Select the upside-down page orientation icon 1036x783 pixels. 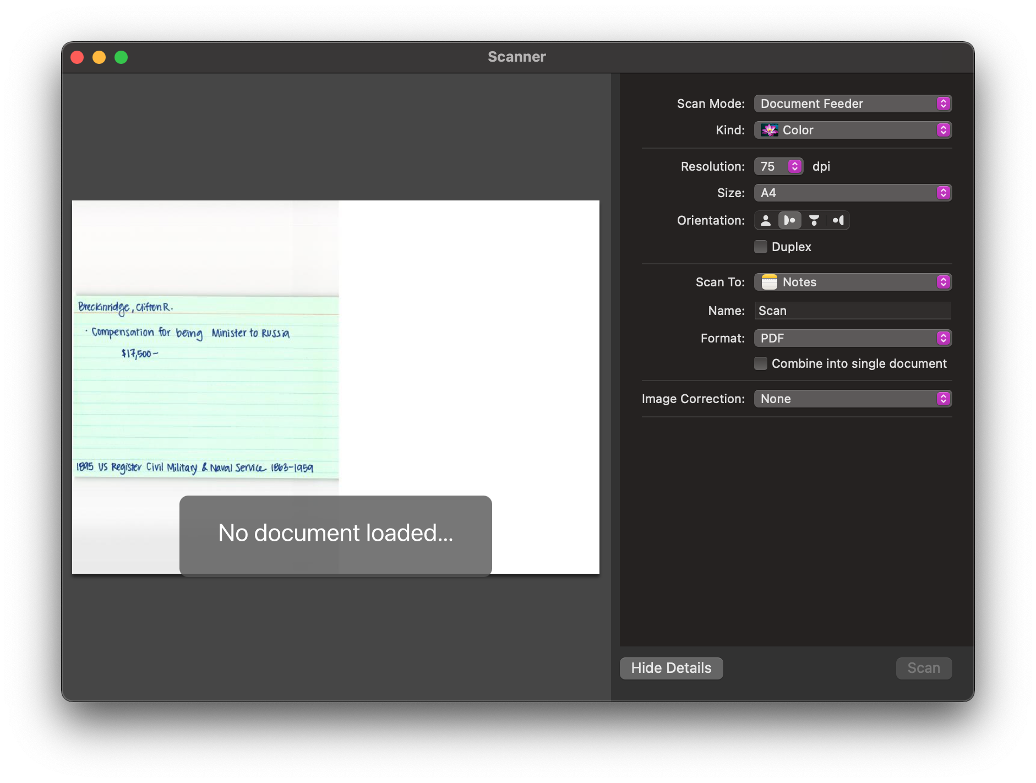click(814, 220)
